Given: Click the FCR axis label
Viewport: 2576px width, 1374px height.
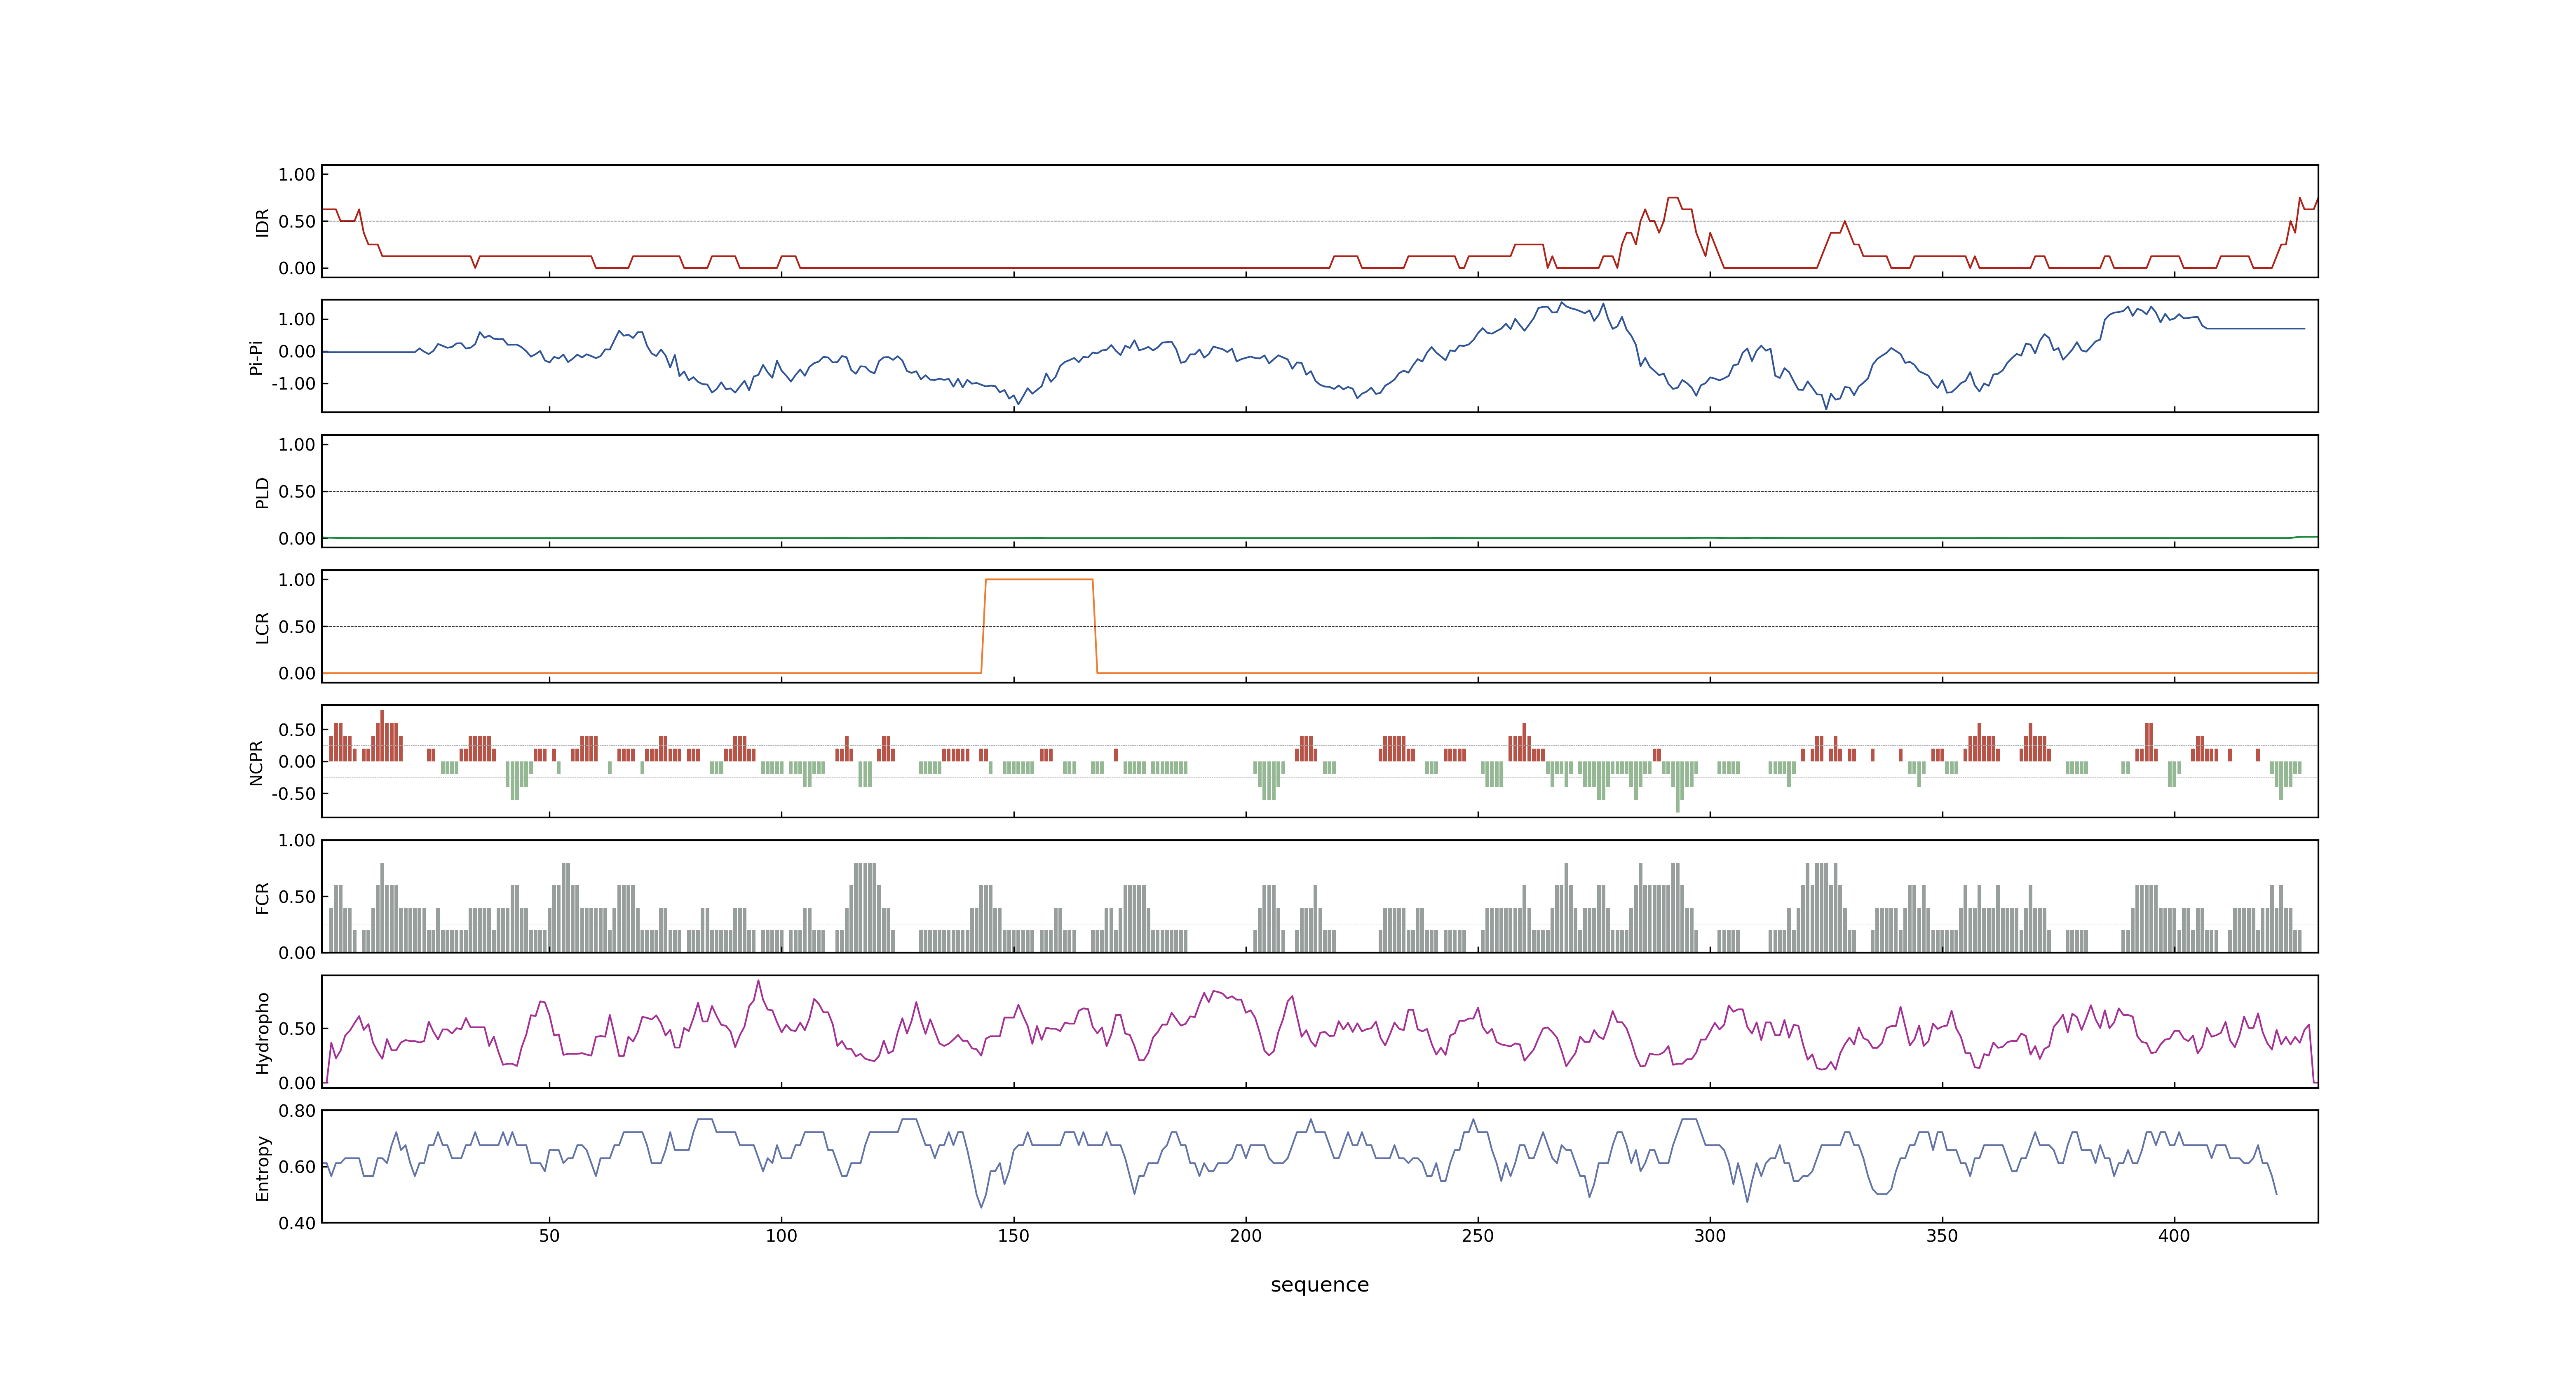Looking at the screenshot, I should pos(262,897).
